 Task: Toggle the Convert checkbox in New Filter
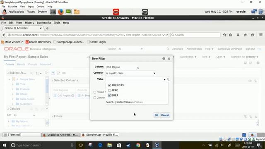pos(95,98)
